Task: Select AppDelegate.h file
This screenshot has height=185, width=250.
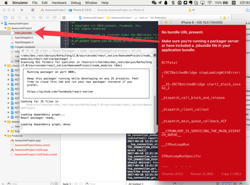Action: tap(24, 37)
